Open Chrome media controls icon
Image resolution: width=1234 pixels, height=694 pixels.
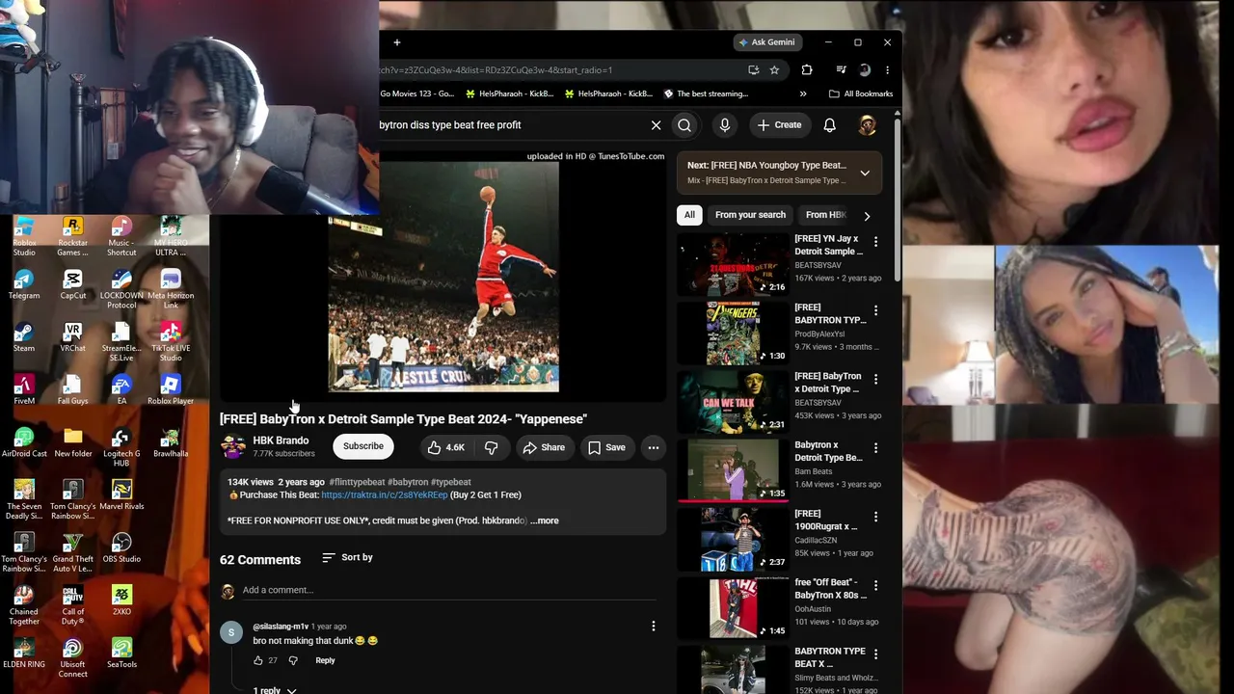coord(841,70)
